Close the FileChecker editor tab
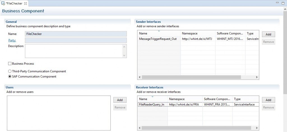287x132 pixels. (x=26, y=3)
